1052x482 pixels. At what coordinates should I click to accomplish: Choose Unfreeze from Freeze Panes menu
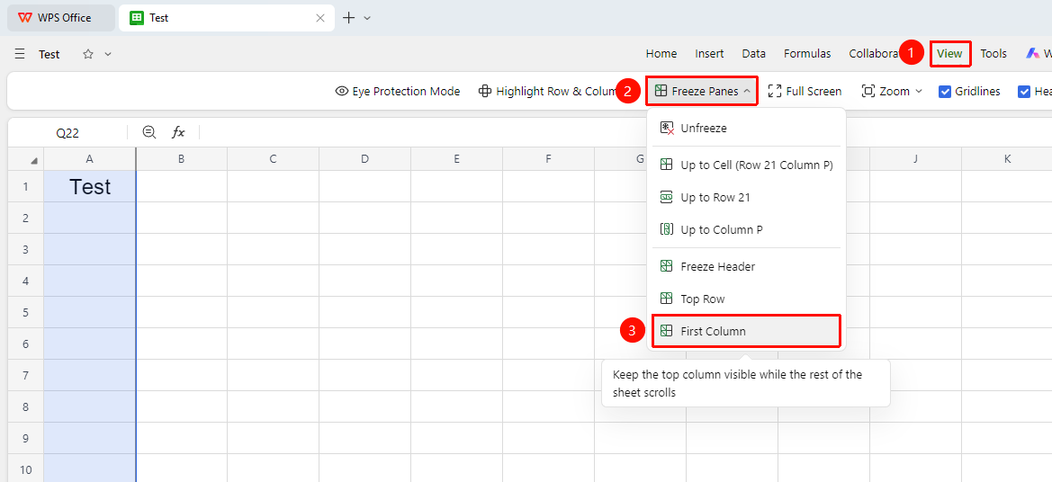[x=746, y=128]
